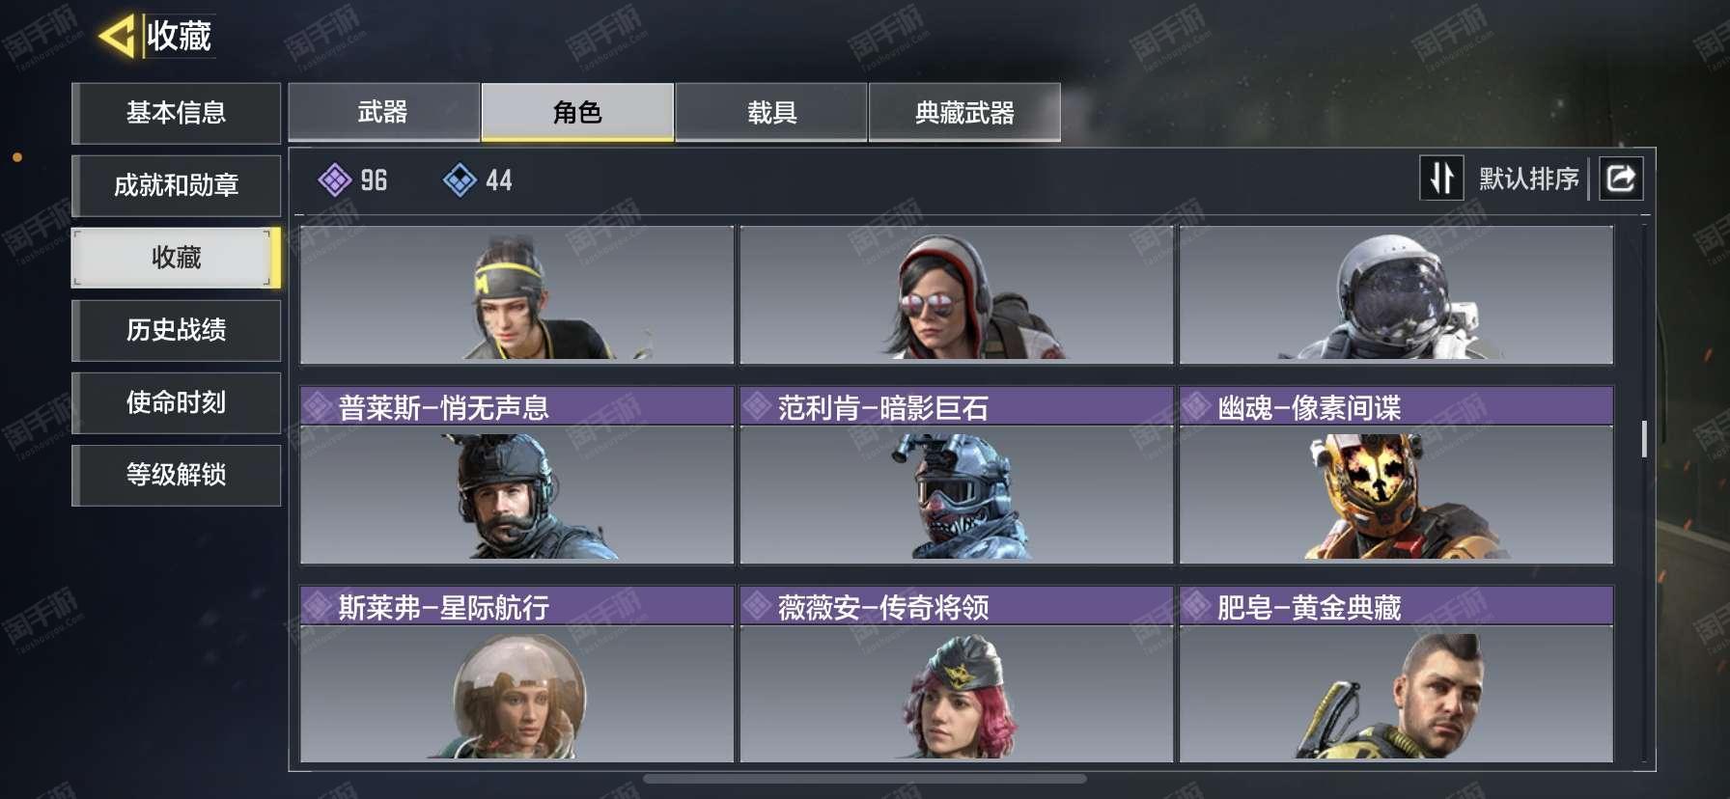Go to 成就和勋章 section

(176, 185)
